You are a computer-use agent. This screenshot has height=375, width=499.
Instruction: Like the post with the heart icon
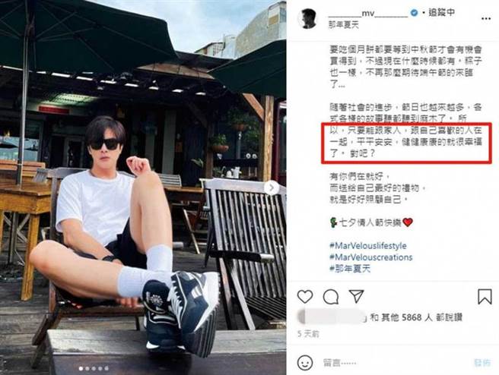[x=305, y=297]
